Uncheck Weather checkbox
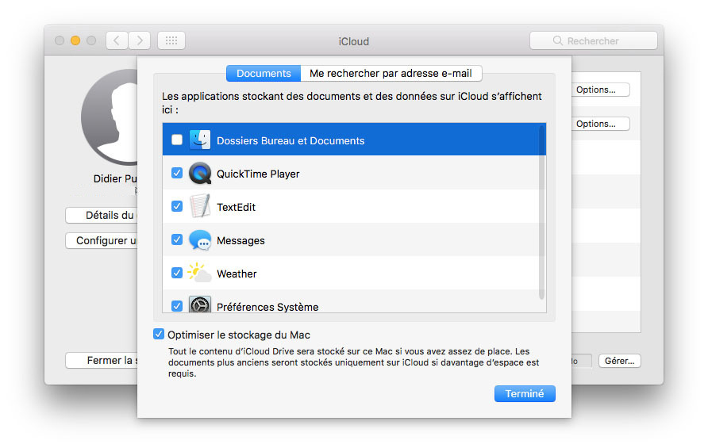The height and width of the screenshot is (448, 708). click(177, 273)
